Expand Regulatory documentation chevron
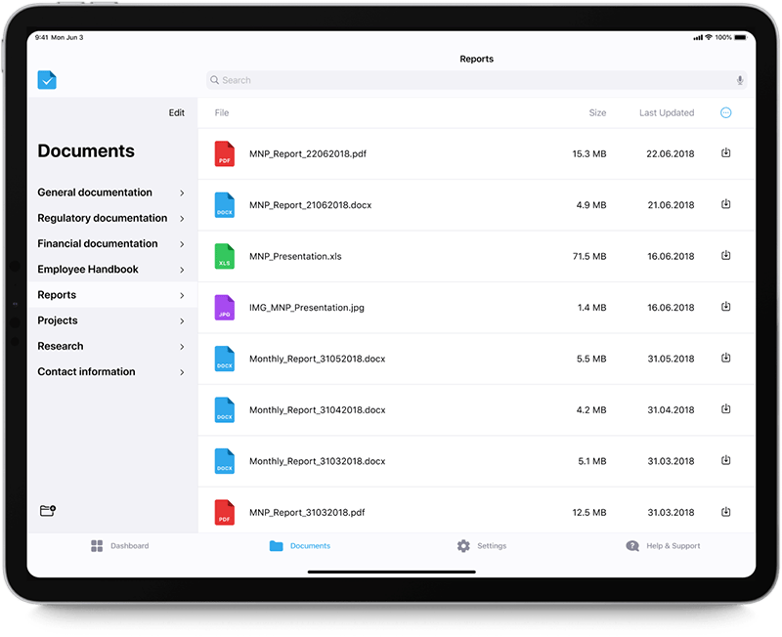The image size is (782, 637). point(182,218)
